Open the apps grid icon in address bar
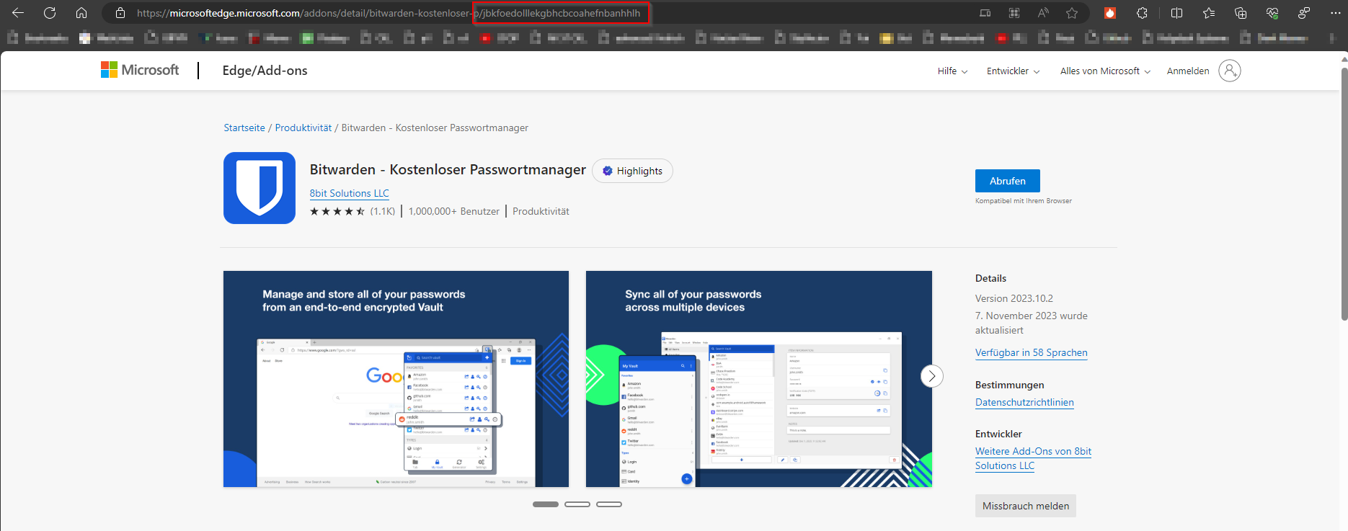The width and height of the screenshot is (1348, 531). click(x=1014, y=13)
